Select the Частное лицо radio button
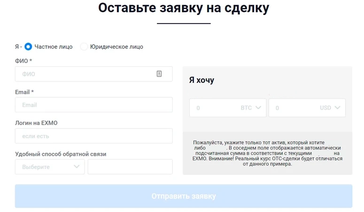Viewport: 364px width, 212px height. coord(28,47)
